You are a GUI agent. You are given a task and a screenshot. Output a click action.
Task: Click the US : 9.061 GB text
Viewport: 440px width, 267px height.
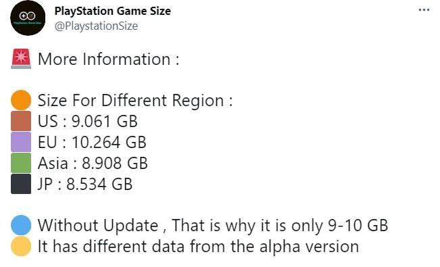(x=88, y=121)
